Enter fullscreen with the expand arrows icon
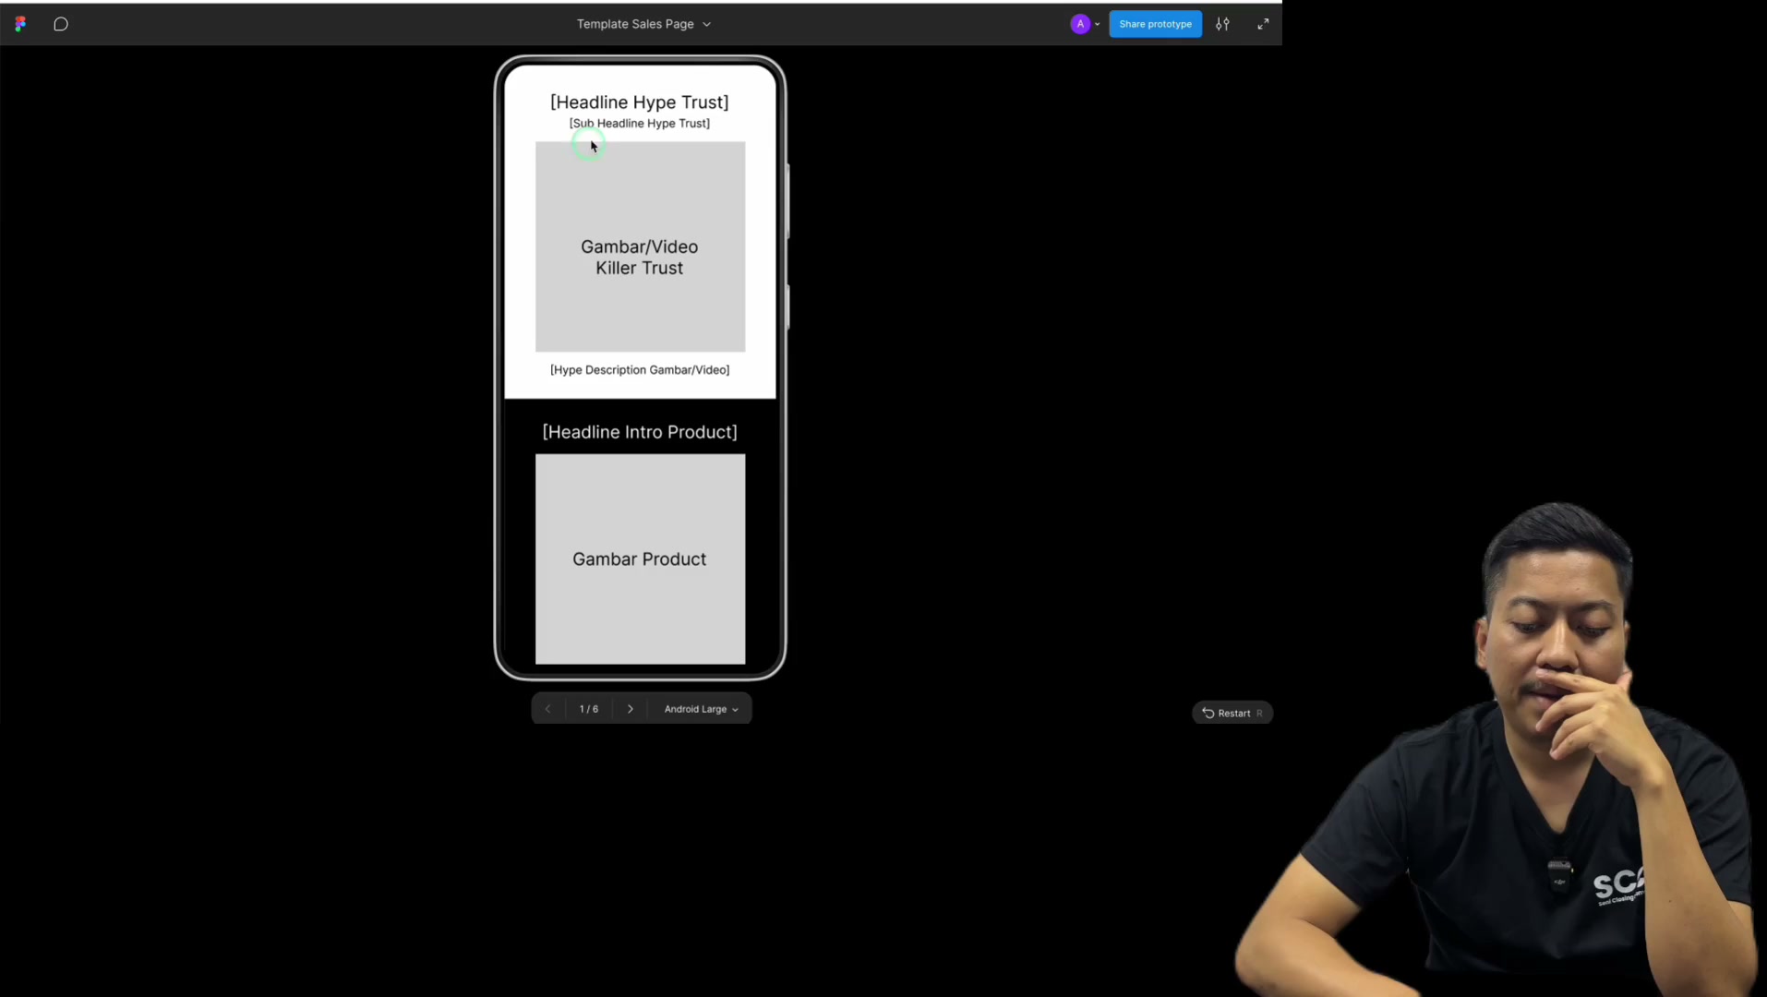 1263,24
